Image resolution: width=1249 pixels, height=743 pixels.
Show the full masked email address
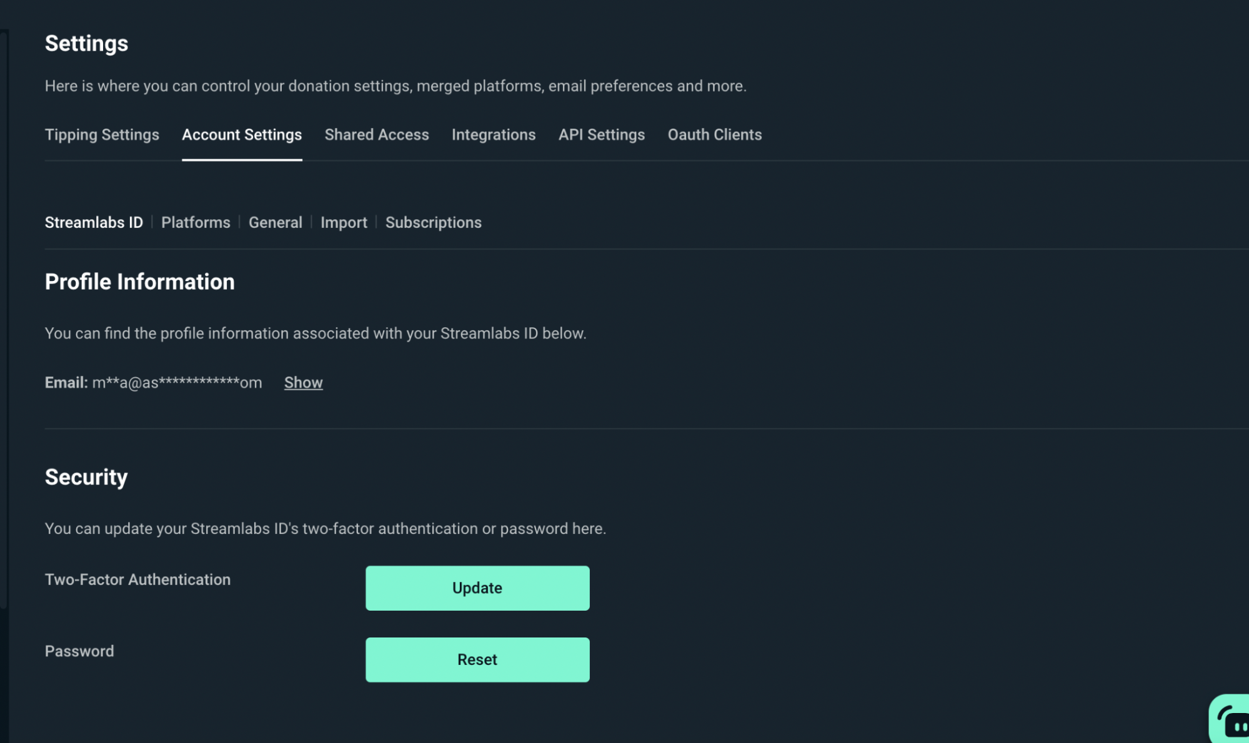pos(303,382)
